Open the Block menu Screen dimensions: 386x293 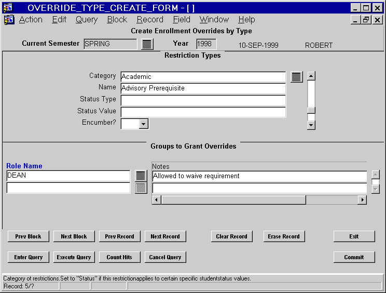pyautogui.click(x=117, y=19)
